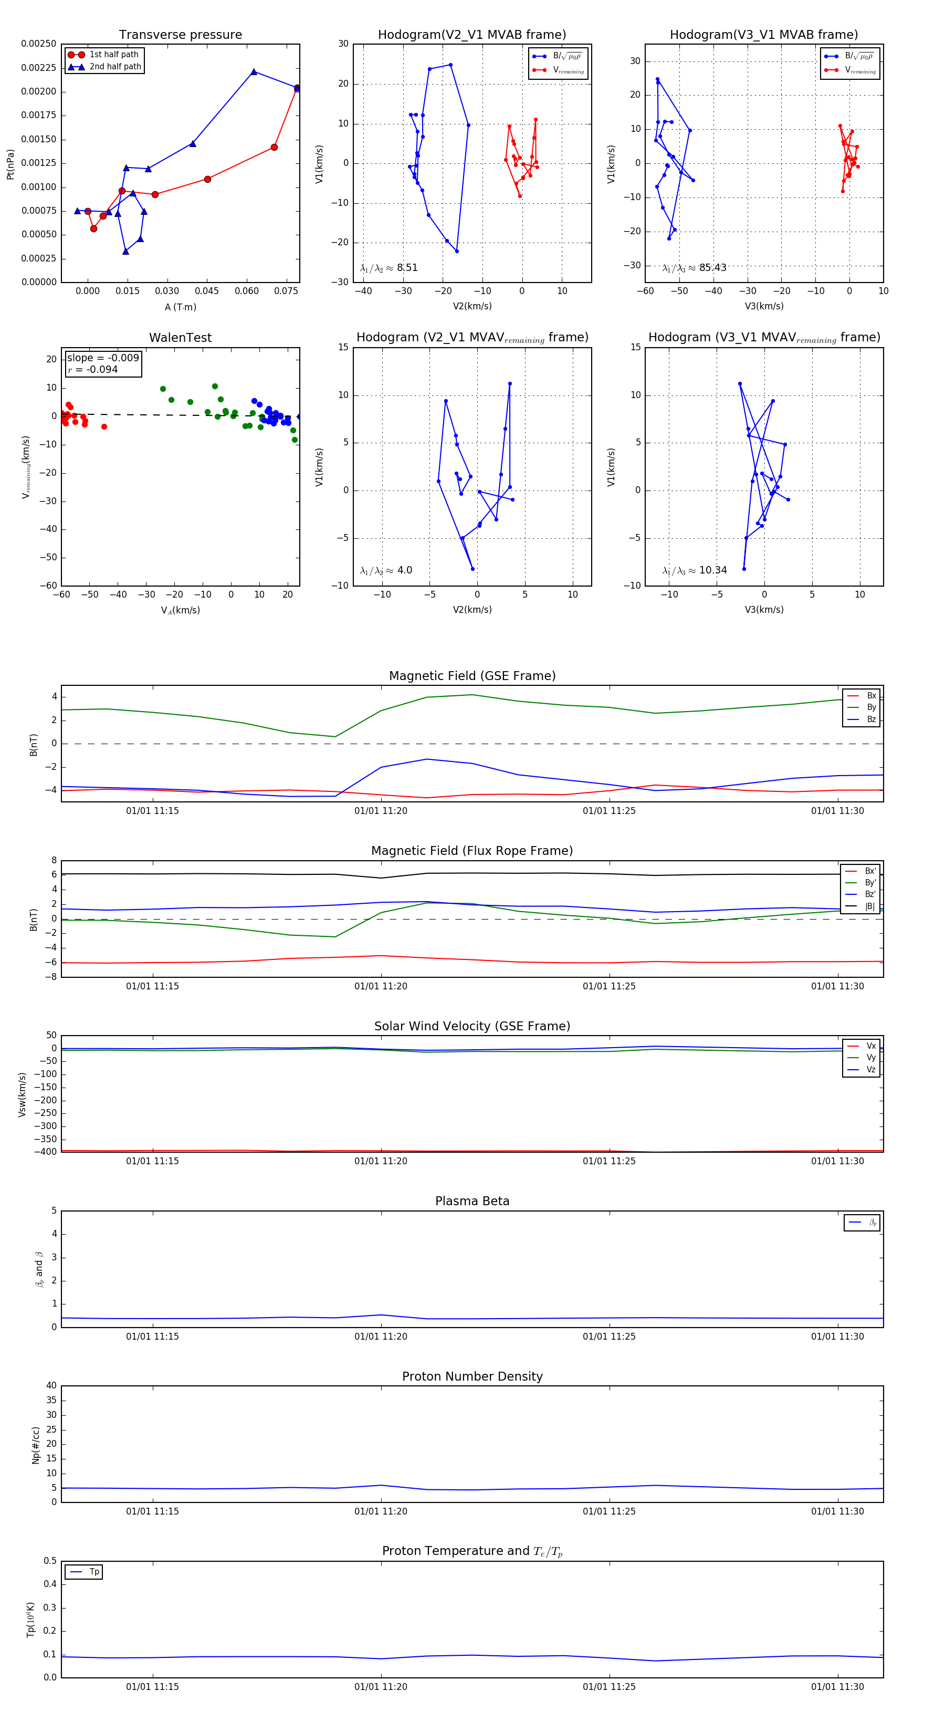
Task: Select 'Vz' in the Solar Wind legend
Action: coord(862,1070)
